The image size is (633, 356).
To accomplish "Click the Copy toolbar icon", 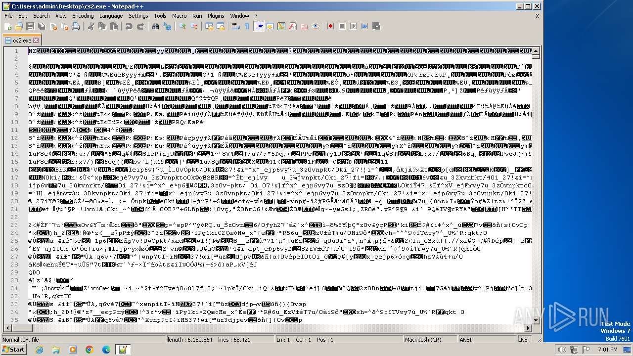I will click(x=102, y=26).
